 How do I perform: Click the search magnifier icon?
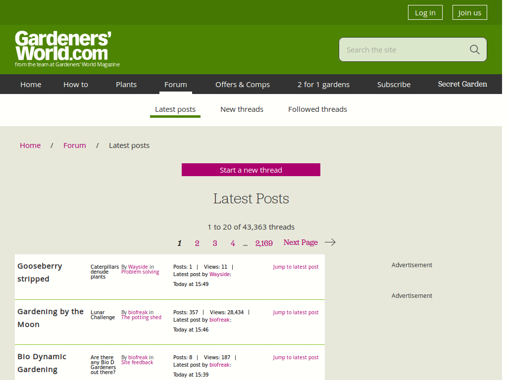click(x=474, y=49)
